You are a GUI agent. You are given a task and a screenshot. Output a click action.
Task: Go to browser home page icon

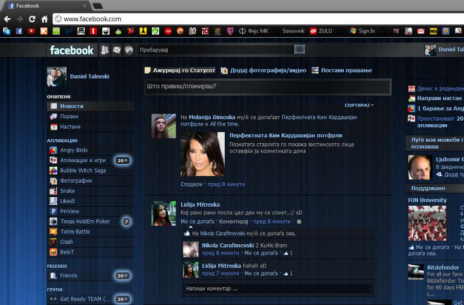click(44, 19)
